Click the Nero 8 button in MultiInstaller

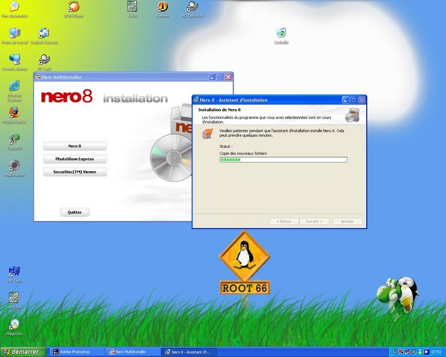click(75, 146)
